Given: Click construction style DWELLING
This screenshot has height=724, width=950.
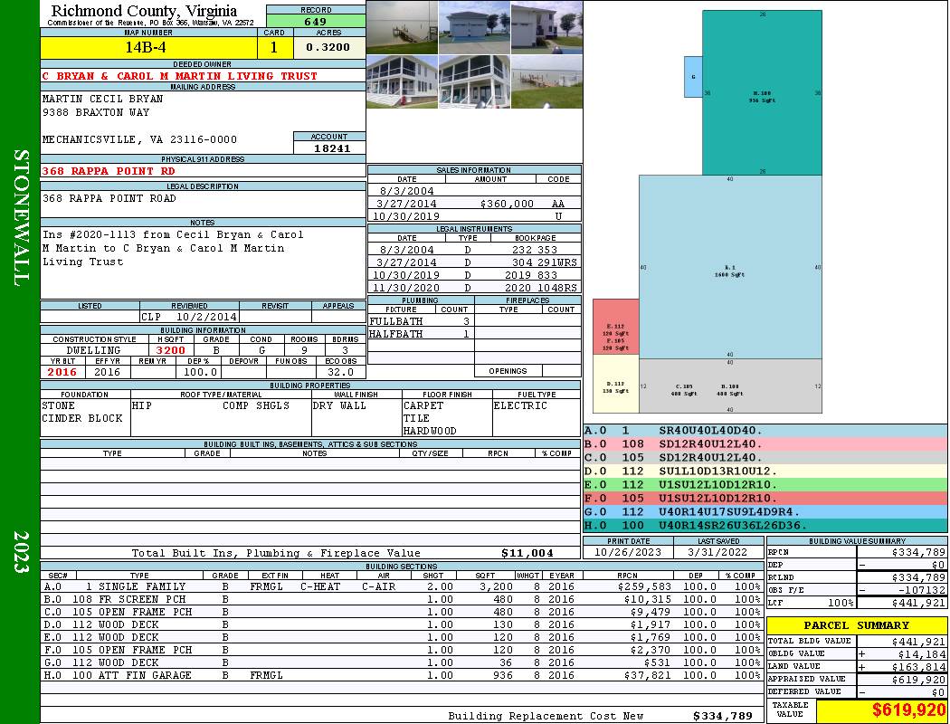Looking at the screenshot, I should (93, 350).
